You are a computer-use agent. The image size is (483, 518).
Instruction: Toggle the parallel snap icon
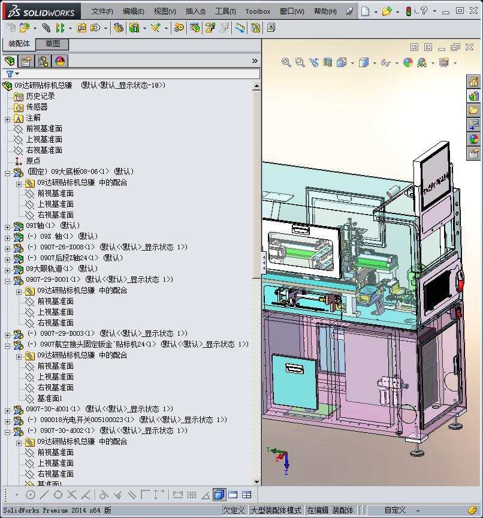click(132, 495)
